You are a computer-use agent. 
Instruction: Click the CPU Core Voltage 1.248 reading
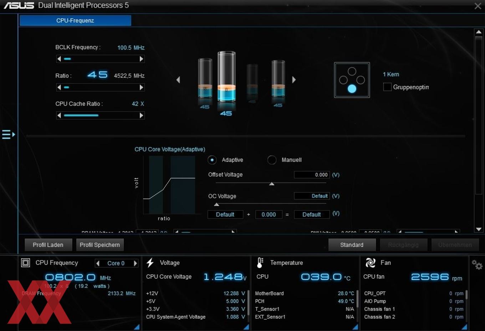tap(225, 277)
